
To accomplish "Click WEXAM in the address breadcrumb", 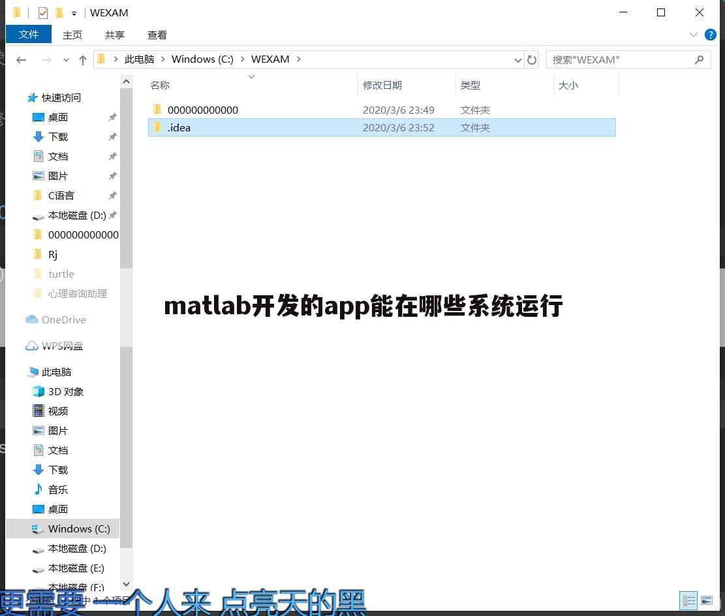I will (270, 59).
